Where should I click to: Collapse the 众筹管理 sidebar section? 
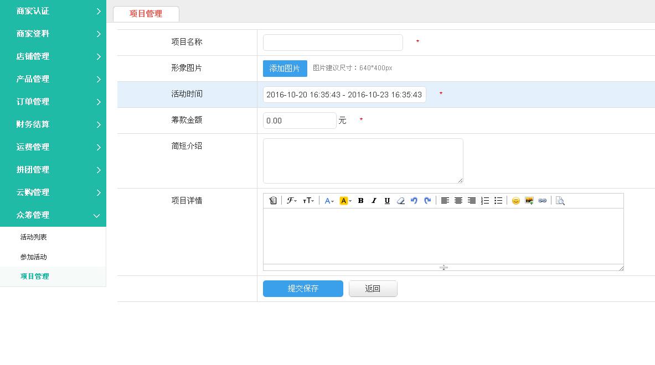[x=53, y=215]
